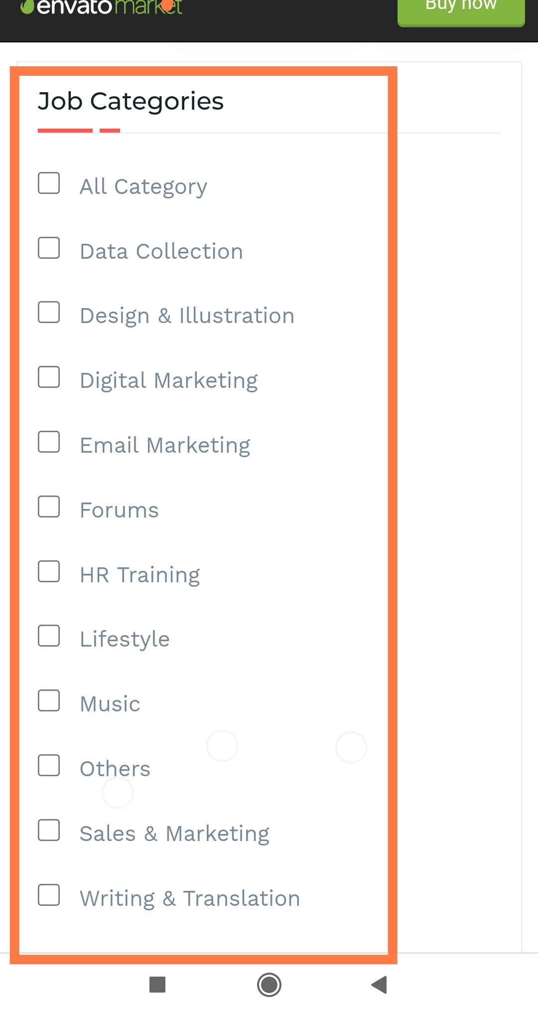Toggle the Sales & Marketing checkbox
This screenshot has width=538, height=1017.
(x=49, y=830)
